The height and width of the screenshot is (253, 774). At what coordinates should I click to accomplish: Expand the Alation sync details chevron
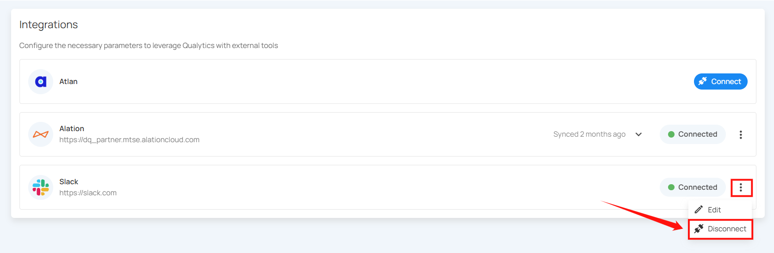tap(638, 134)
